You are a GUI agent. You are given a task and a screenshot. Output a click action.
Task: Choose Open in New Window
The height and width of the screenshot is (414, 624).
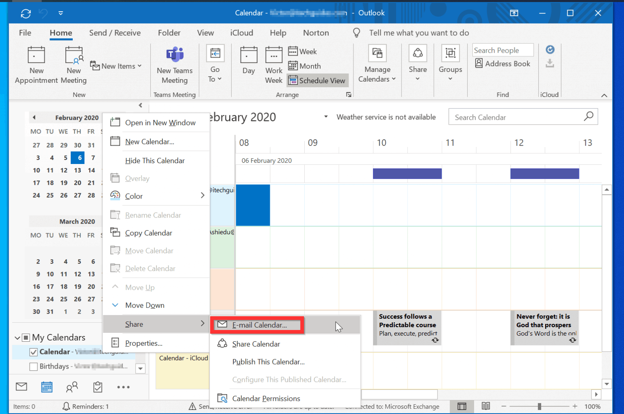click(x=156, y=123)
